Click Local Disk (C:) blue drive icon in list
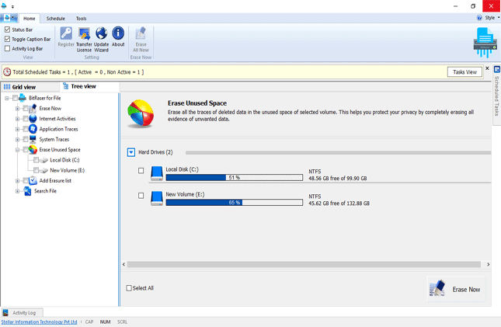501x327 pixels. click(157, 173)
